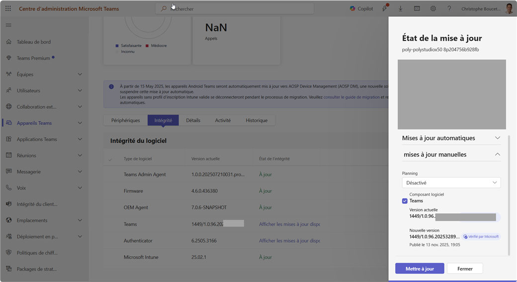517x282 pixels.
Task: Toggle the select-all checkmark in table header
Action: coord(110,159)
